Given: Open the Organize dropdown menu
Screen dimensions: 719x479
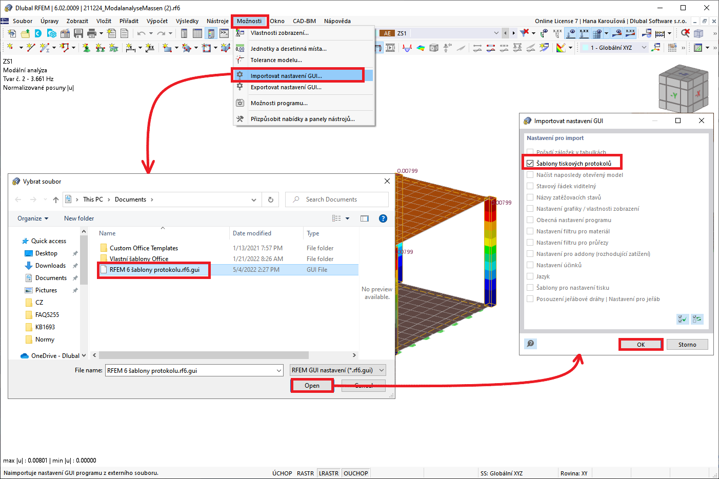Looking at the screenshot, I should click(x=33, y=218).
